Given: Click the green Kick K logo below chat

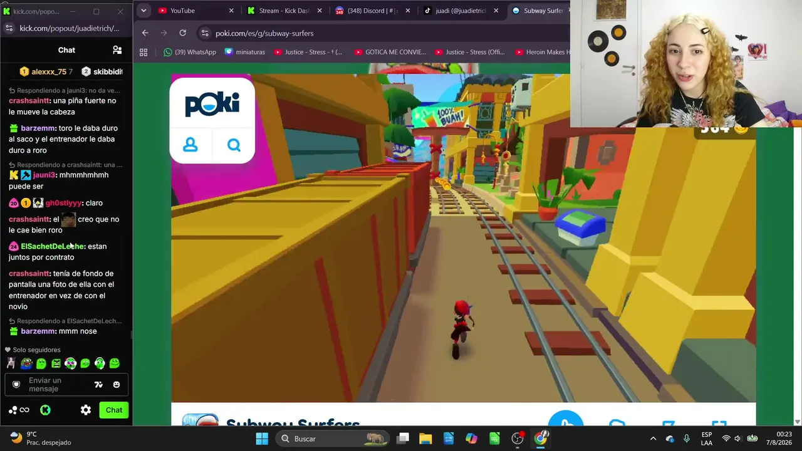Looking at the screenshot, I should [45, 410].
